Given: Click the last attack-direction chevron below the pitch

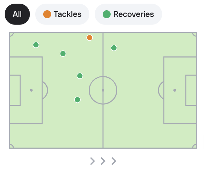Looking at the screenshot, I should 114,161.
